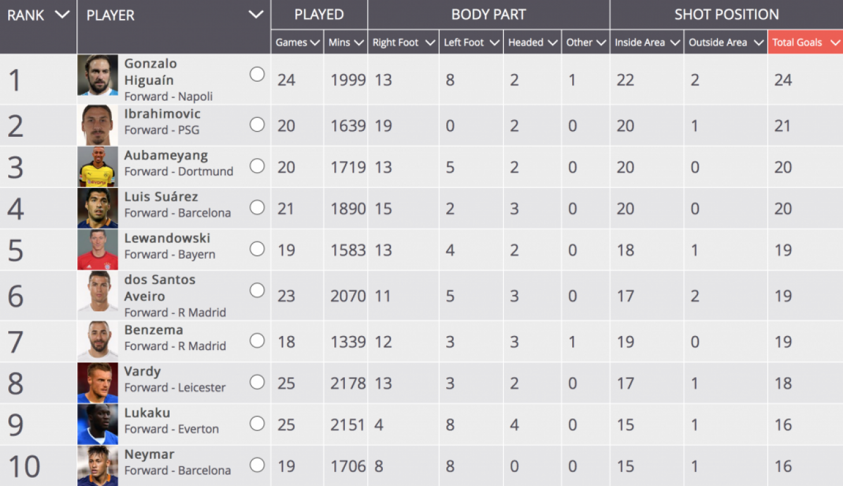This screenshot has width=843, height=486.
Task: Sort by Mins column arrow
Action: coord(359,42)
